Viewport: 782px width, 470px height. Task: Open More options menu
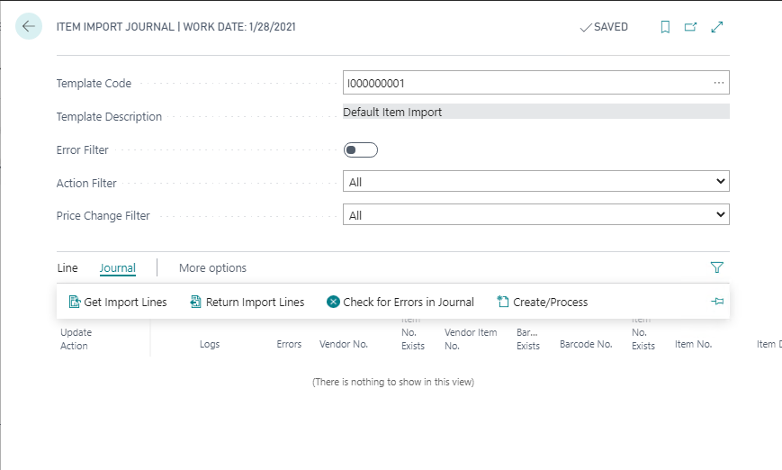point(212,268)
